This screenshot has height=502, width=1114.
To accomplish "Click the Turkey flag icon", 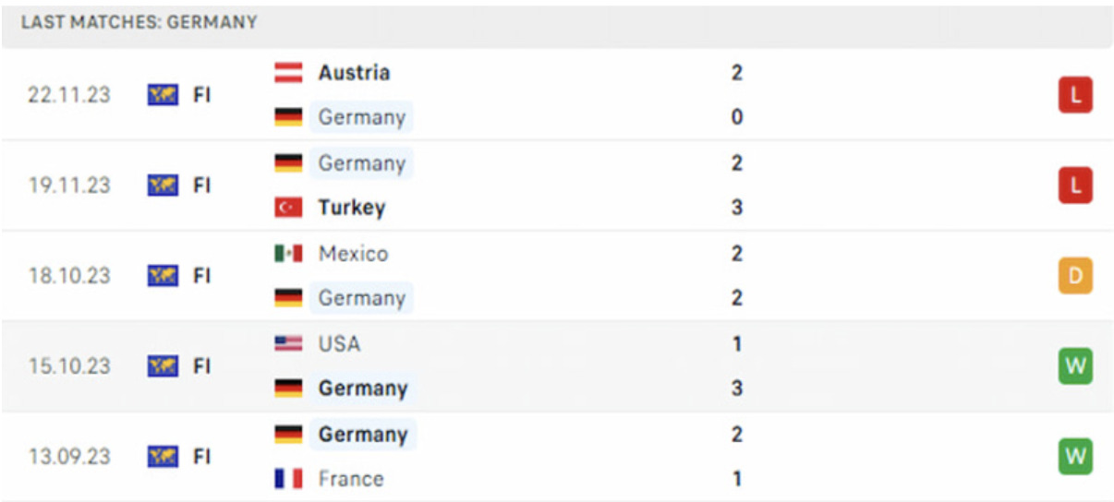I will 288,209.
